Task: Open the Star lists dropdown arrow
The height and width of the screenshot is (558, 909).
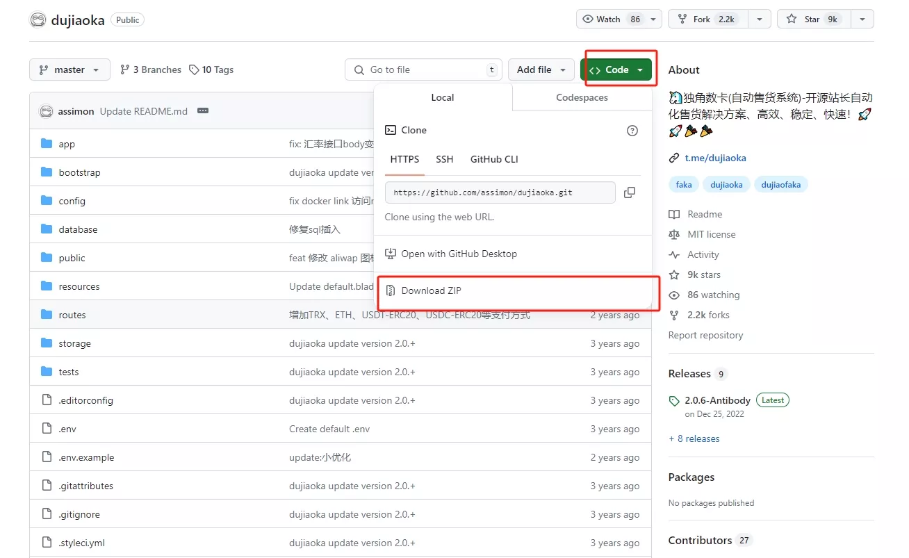Action: [862, 19]
